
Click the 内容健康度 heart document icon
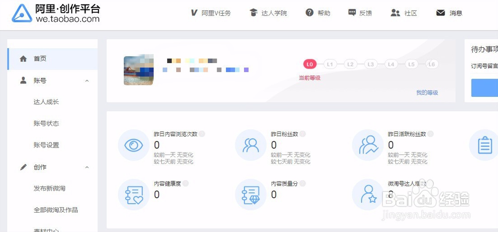coord(133,195)
